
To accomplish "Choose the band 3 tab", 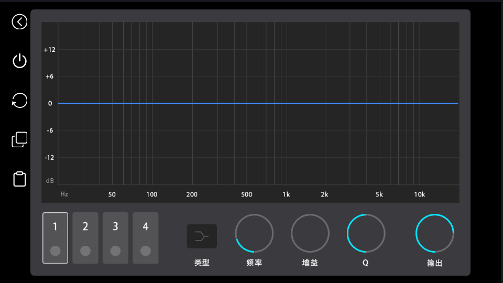I will pos(115,227).
